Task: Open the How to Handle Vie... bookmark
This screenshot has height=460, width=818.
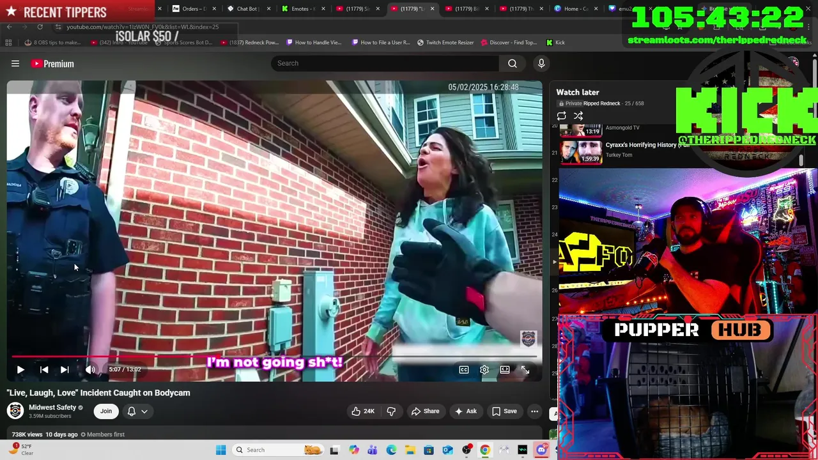Action: pos(314,43)
